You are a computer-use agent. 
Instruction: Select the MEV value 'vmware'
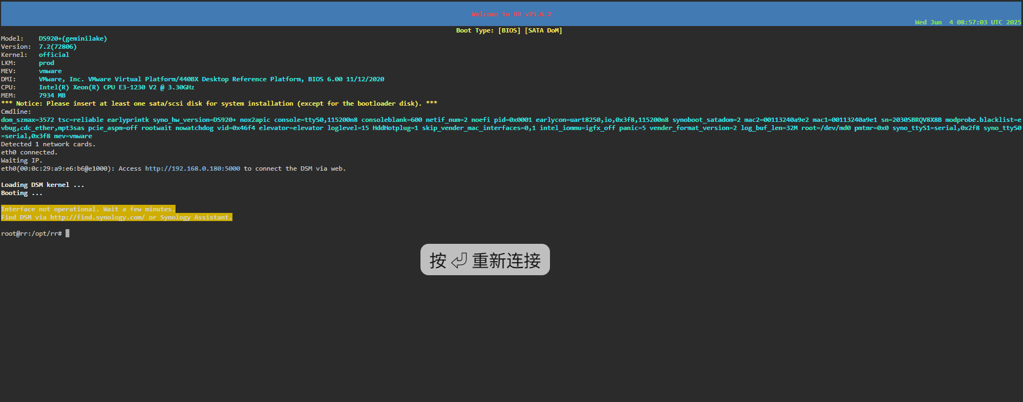tap(50, 71)
